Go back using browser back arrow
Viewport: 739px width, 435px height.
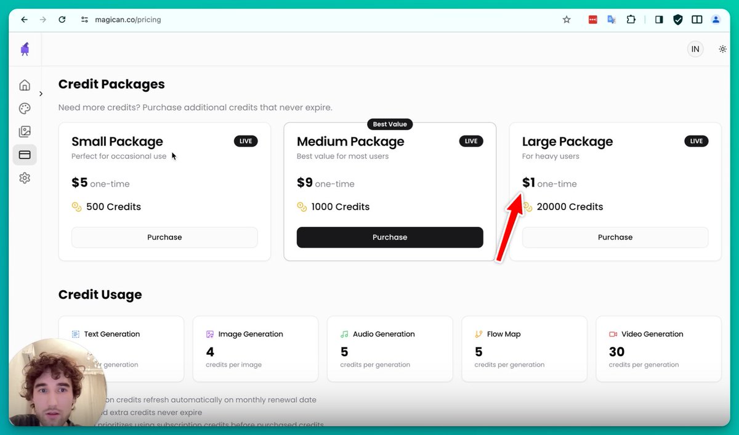coord(24,20)
